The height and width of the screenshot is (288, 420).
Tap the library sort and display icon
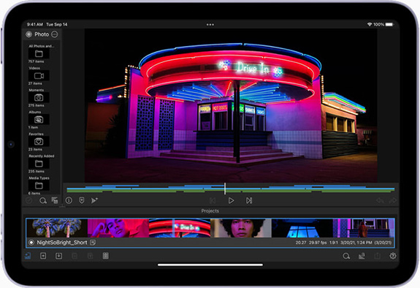[55, 200]
